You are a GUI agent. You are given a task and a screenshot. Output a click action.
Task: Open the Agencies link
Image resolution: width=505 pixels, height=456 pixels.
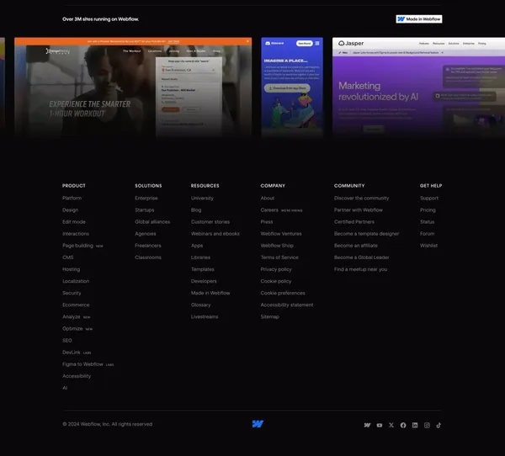click(x=146, y=234)
